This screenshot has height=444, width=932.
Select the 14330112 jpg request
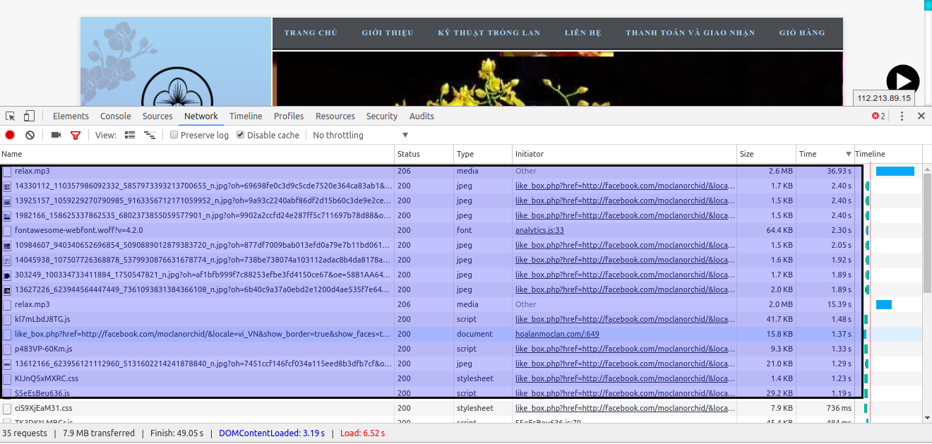point(461,186)
